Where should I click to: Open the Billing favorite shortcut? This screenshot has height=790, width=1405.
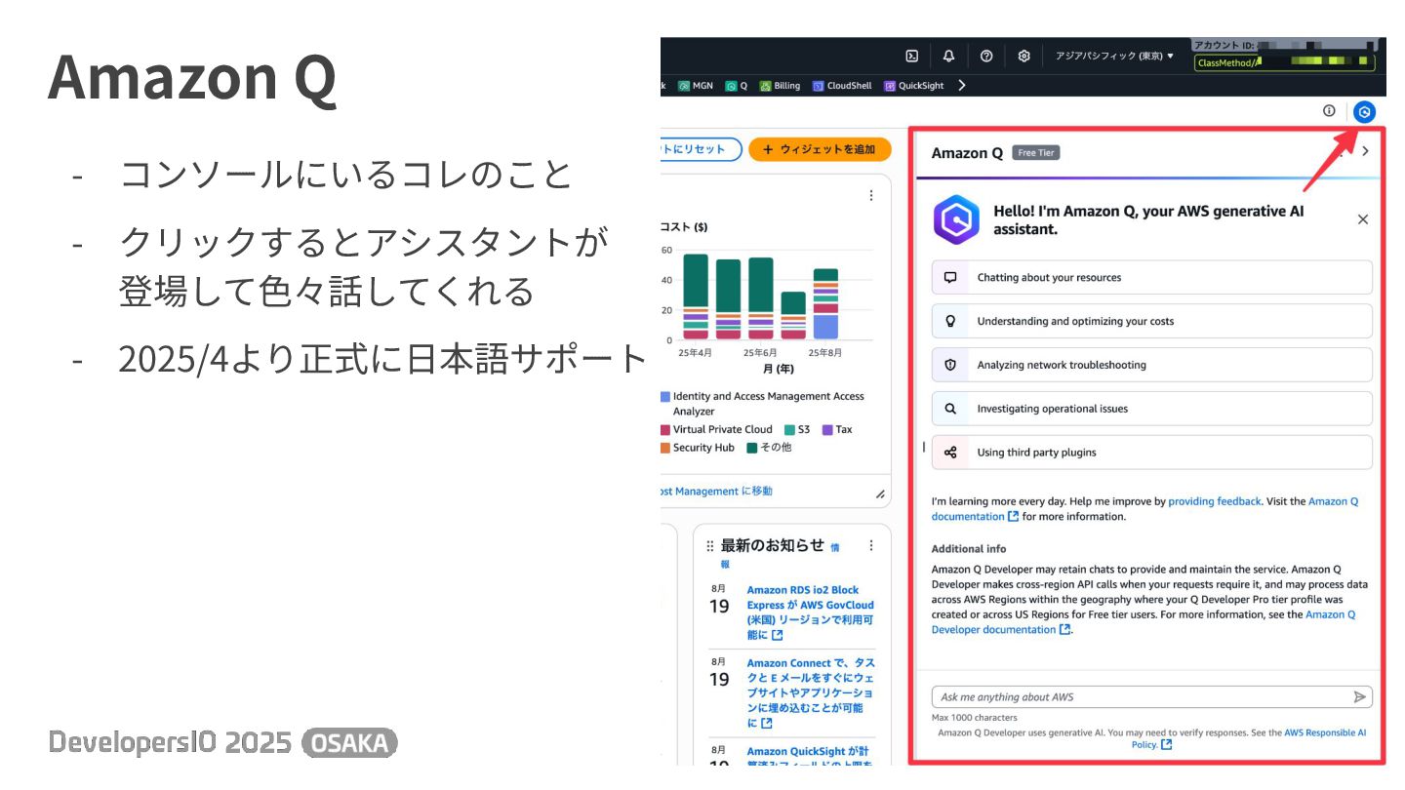(x=780, y=86)
